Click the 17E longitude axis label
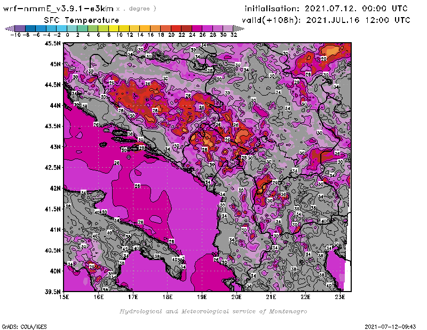The width and height of the screenshot is (427, 330). (x=133, y=297)
